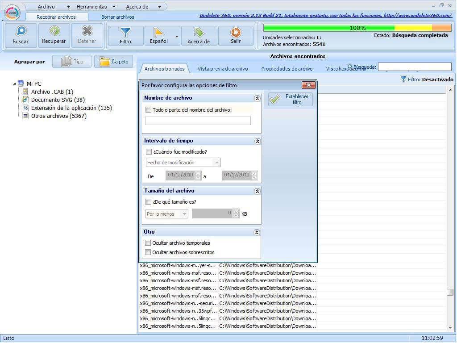Click the Undelete 360 logo icon
This screenshot has width=457, height=343.
(x=12, y=12)
